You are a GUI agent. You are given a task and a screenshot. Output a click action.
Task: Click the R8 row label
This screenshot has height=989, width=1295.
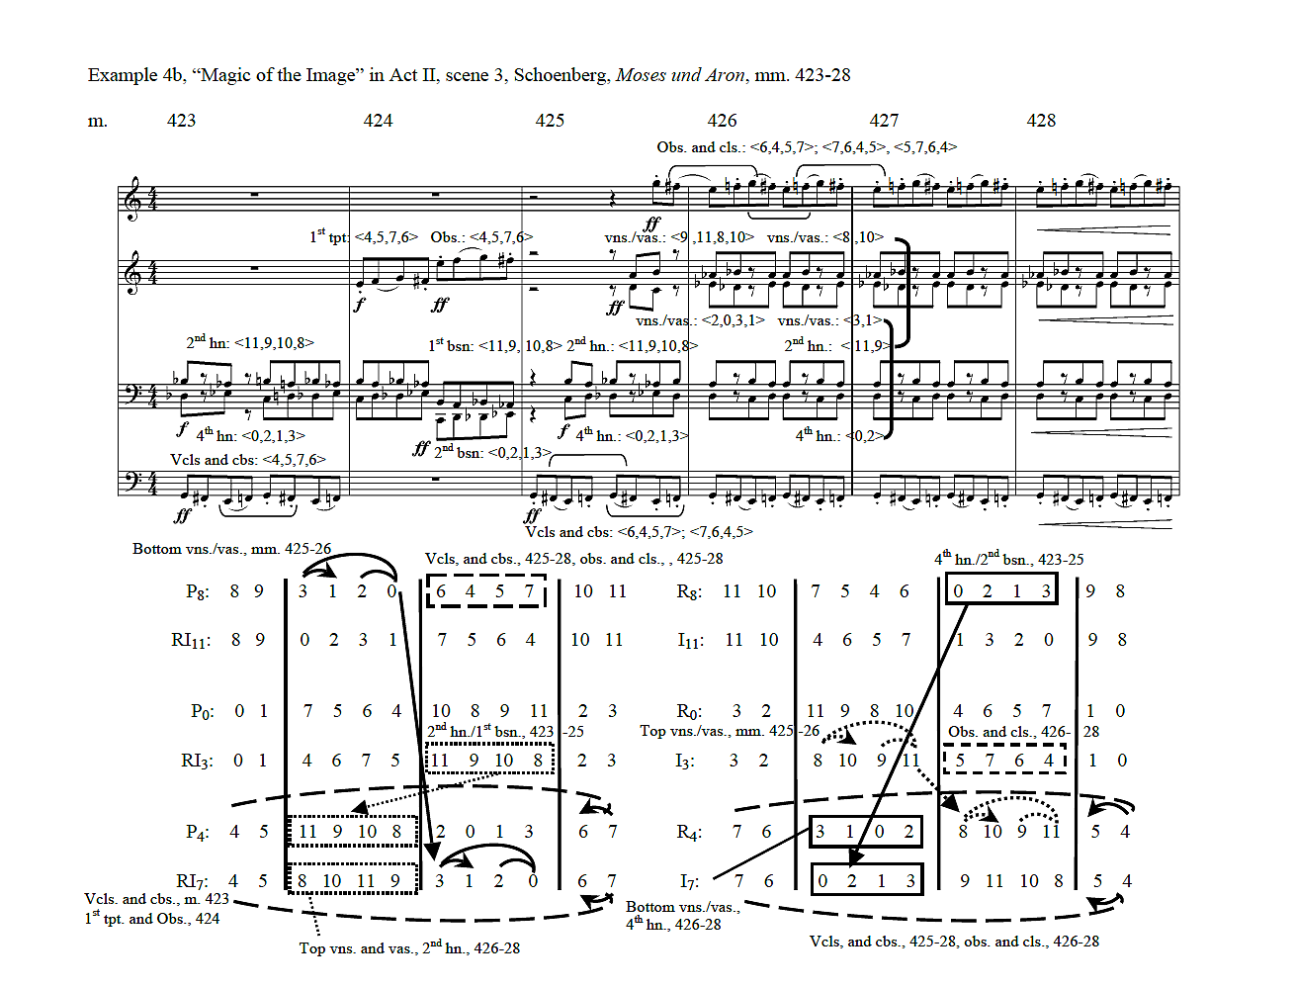(689, 591)
